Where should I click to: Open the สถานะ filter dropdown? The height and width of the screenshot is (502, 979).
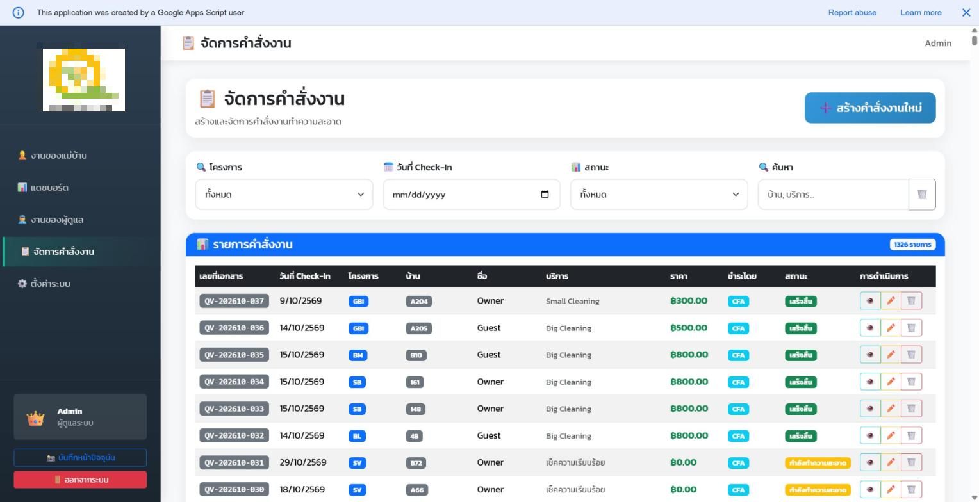(659, 195)
